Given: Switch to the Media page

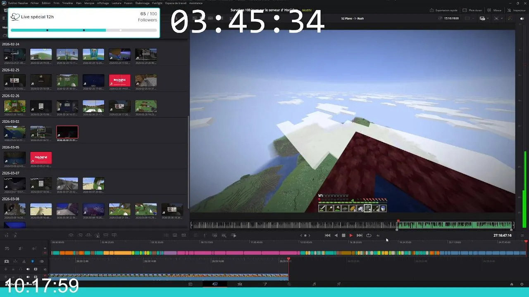Looking at the screenshot, I should point(190,284).
